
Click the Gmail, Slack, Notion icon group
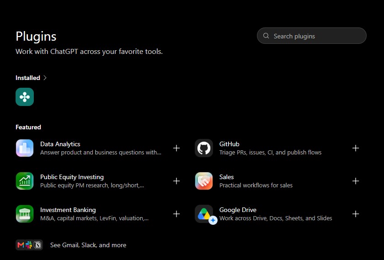coord(29,245)
